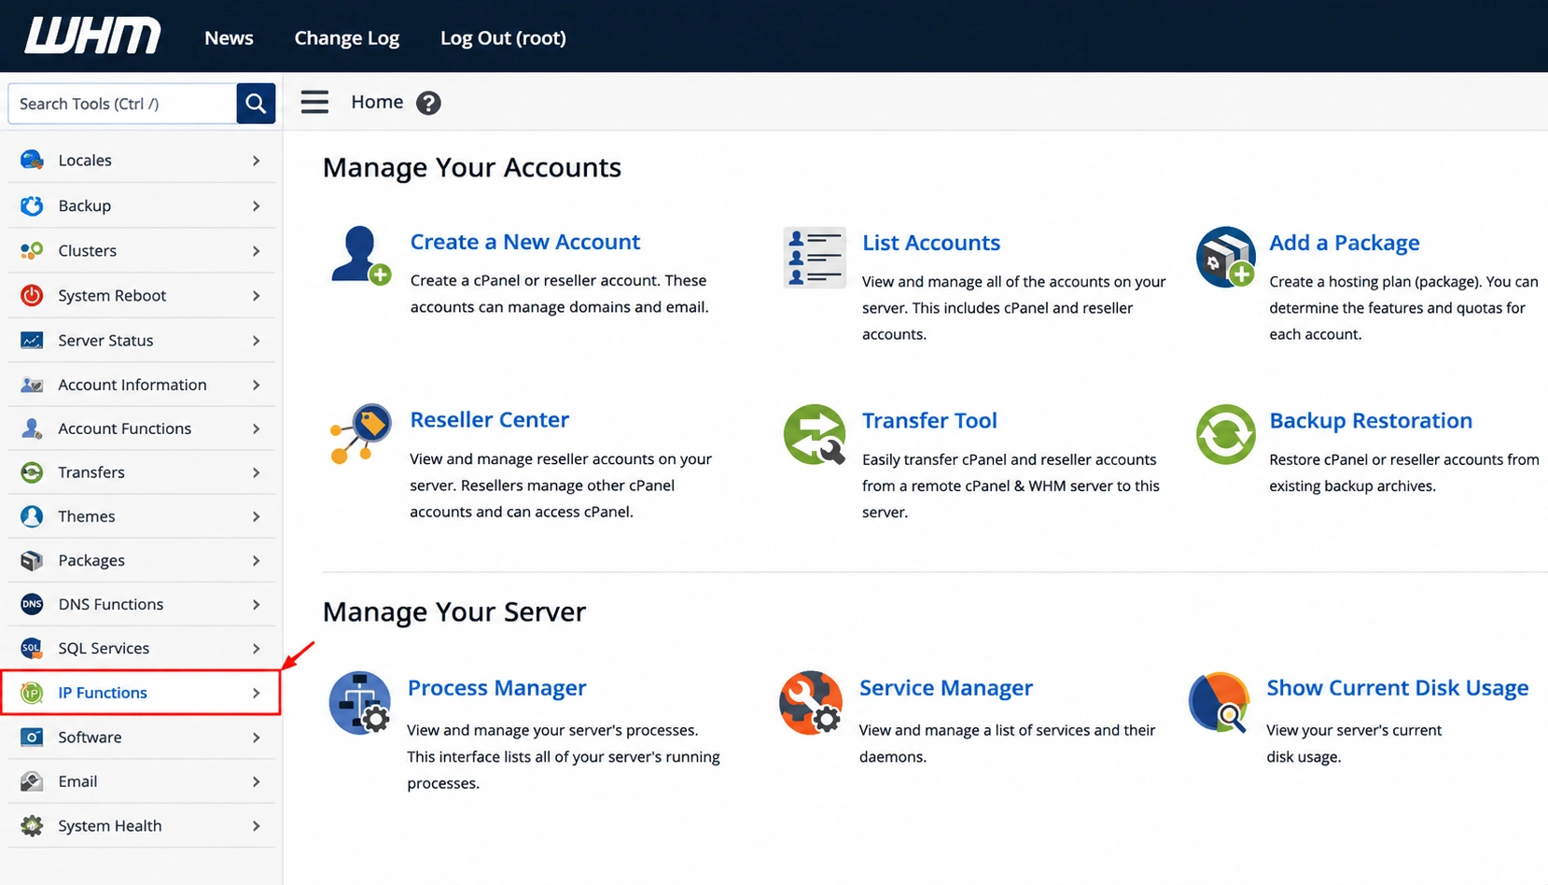Viewport: 1548px width, 885px height.
Task: Click the Transfer Tool icon
Action: point(815,434)
